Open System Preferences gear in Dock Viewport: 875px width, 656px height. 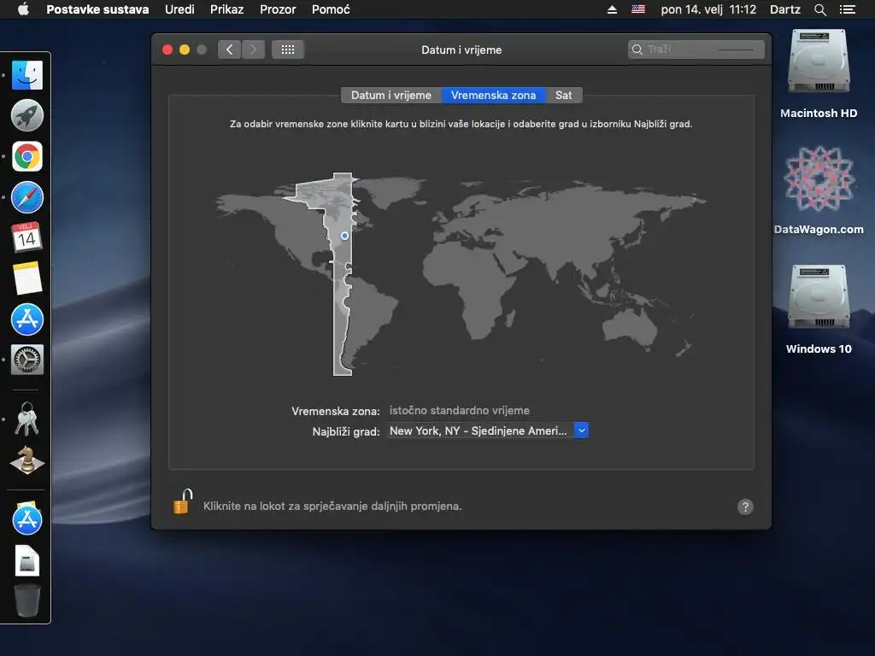(x=26, y=360)
